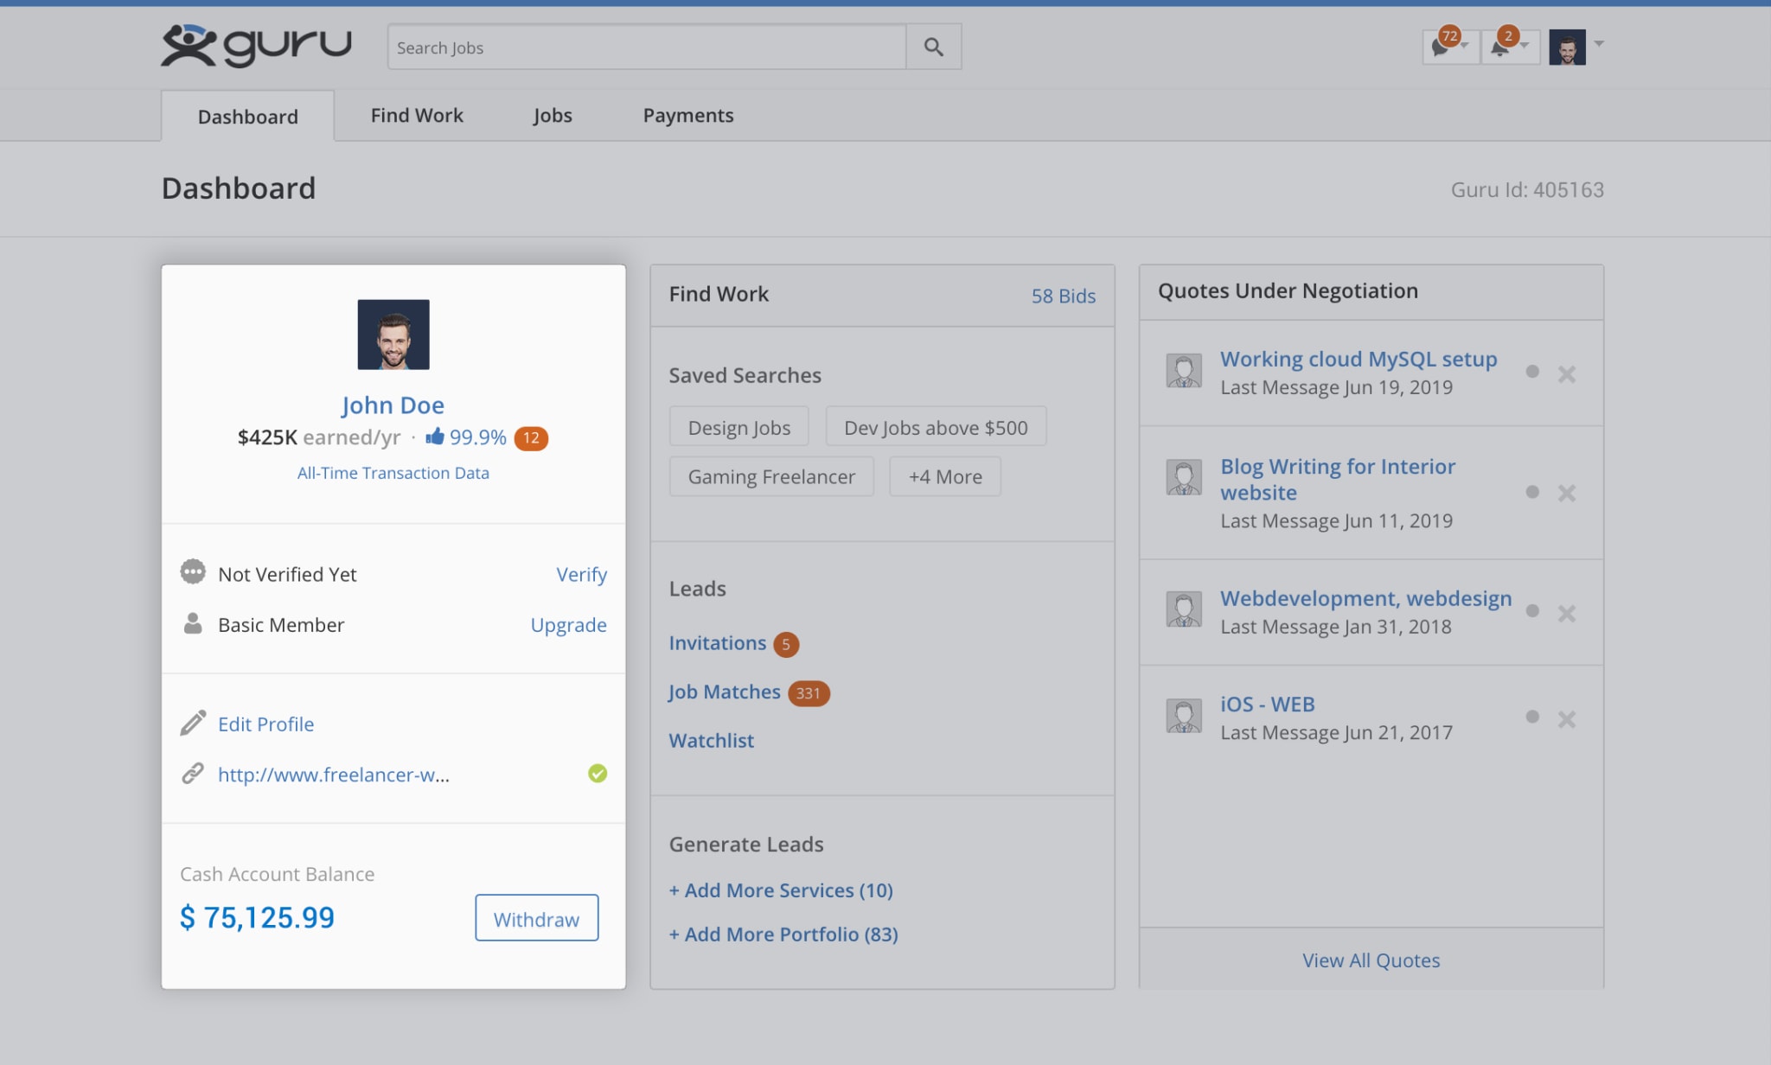Expand +4 More saved searches
This screenshot has width=1771, height=1065.
point(945,476)
